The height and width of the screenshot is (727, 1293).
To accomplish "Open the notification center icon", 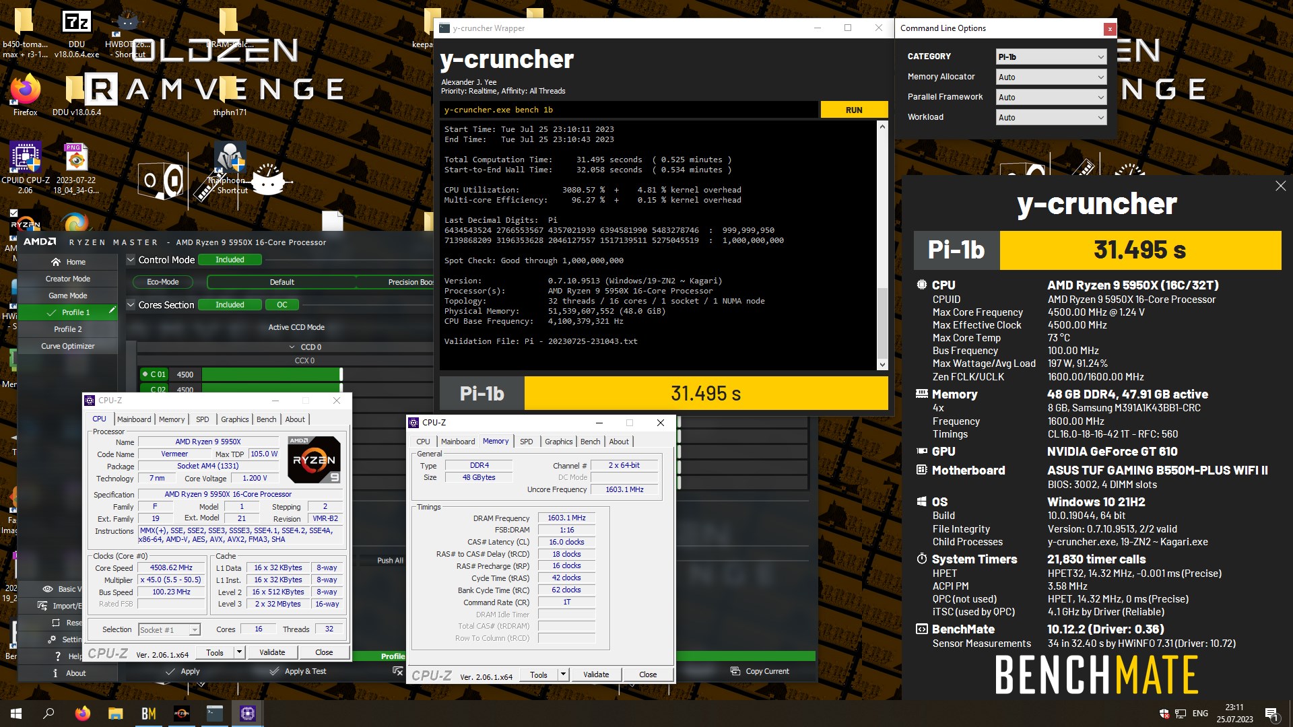I will coord(1271,714).
